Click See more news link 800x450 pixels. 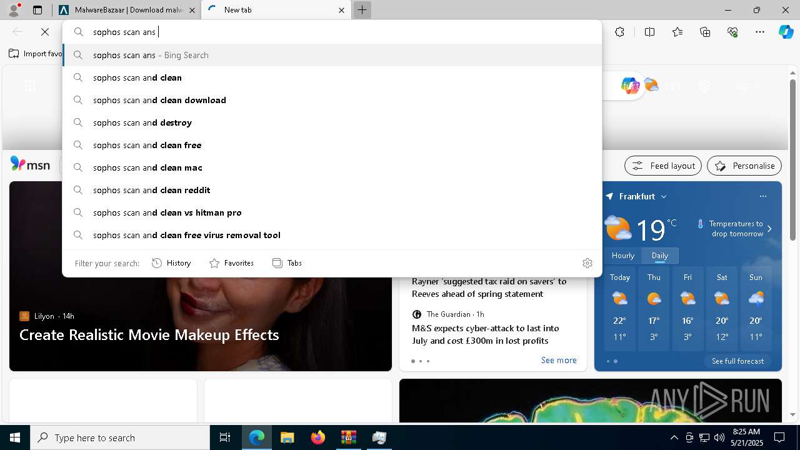pyautogui.click(x=559, y=360)
